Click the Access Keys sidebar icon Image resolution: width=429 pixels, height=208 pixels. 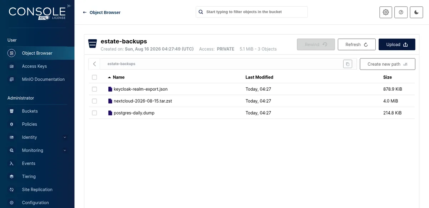(x=12, y=66)
